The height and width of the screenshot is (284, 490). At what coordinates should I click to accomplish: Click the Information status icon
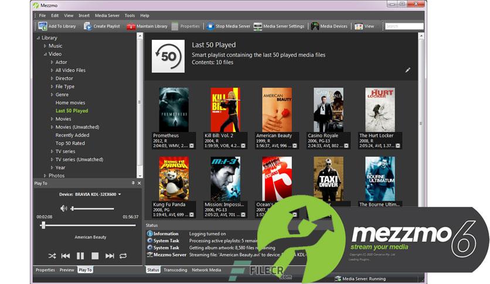[x=149, y=234]
